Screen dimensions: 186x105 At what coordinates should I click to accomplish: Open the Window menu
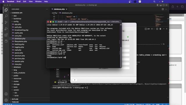pyautogui.click(x=38, y=1)
